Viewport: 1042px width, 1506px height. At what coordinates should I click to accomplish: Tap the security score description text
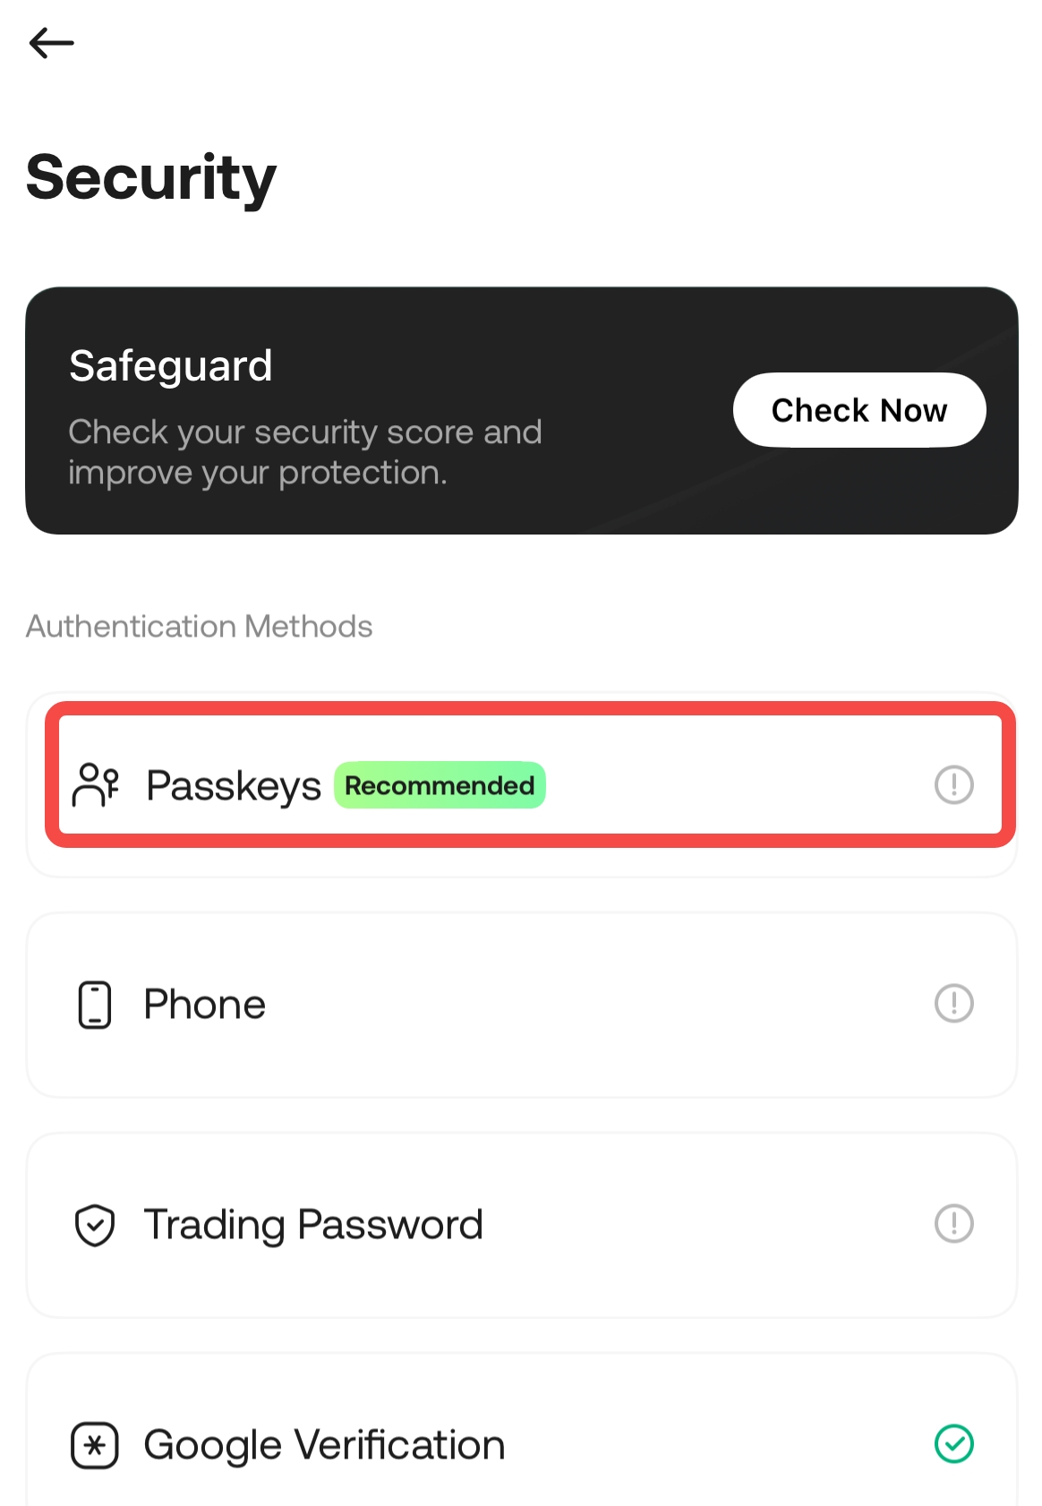coord(304,452)
